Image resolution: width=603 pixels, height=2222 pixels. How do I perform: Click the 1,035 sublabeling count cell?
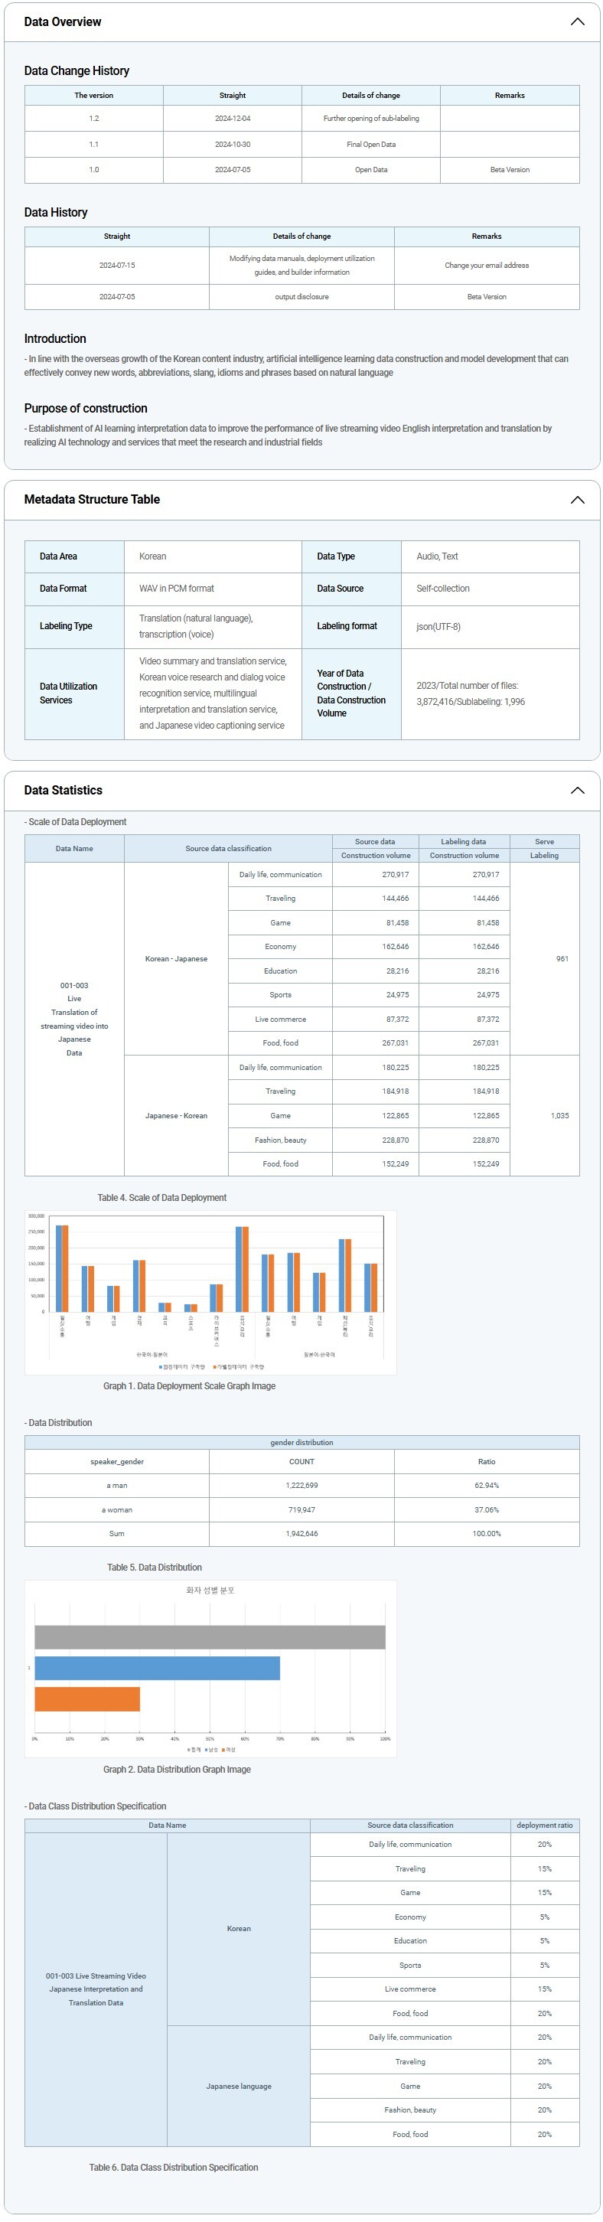(560, 1116)
